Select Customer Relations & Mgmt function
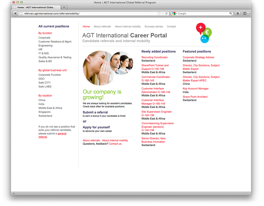 point(55,41)
